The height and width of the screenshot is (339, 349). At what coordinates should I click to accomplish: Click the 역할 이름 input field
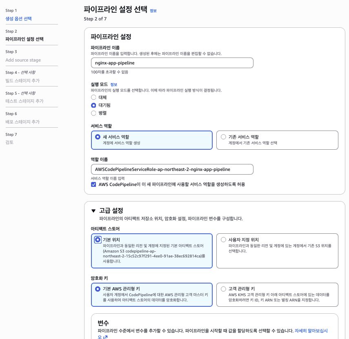coord(172,169)
